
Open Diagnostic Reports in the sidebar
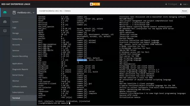(x=20, y=69)
